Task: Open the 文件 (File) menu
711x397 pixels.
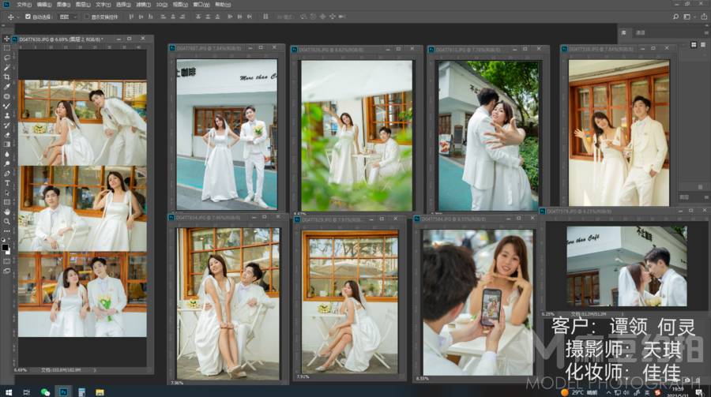Action: [24, 4]
